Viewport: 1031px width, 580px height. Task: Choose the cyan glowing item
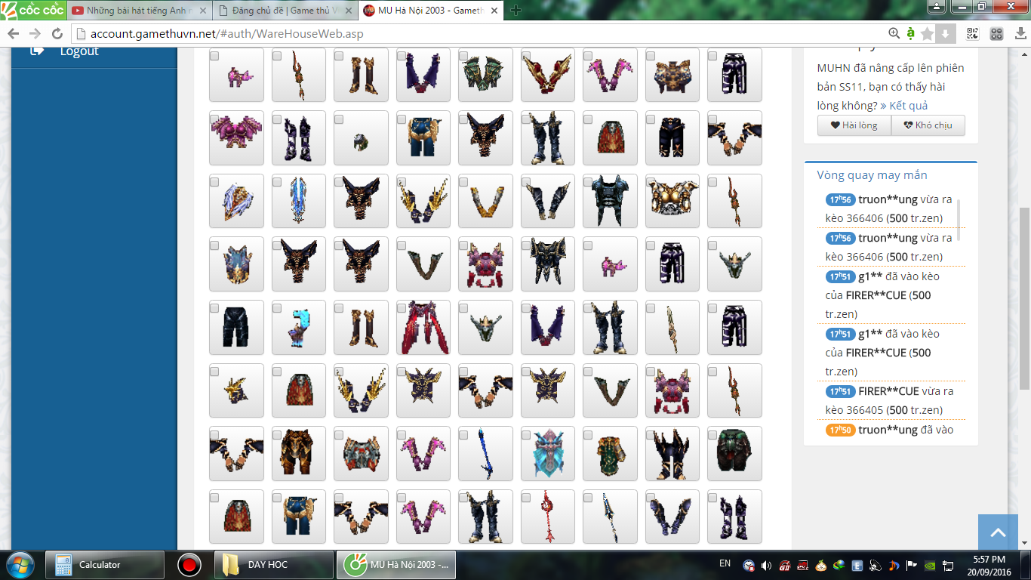point(299,327)
